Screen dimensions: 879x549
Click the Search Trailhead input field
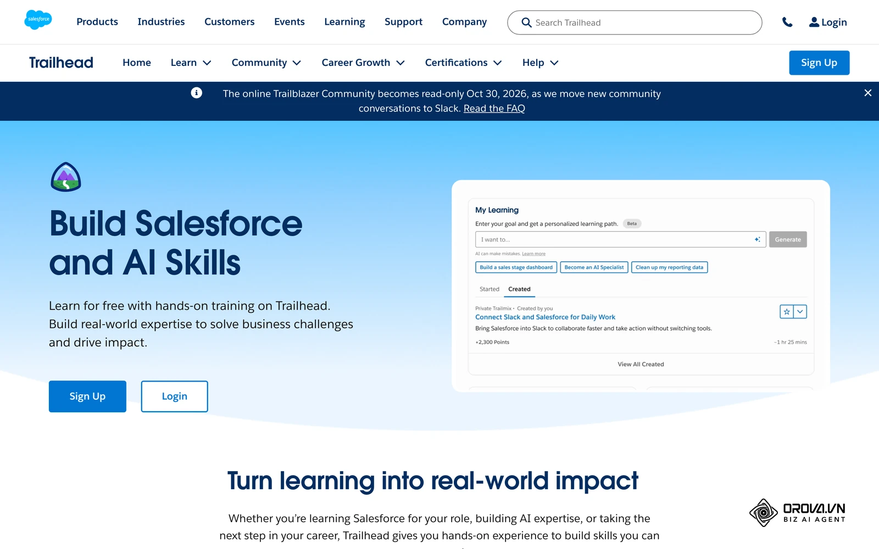click(635, 23)
